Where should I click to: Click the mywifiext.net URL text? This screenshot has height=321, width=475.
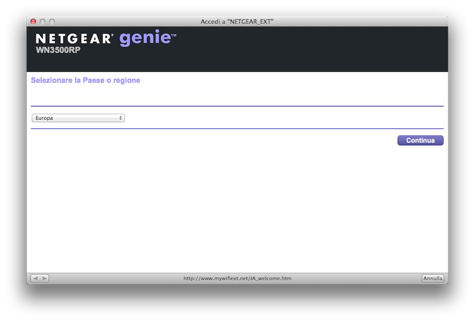point(237,278)
